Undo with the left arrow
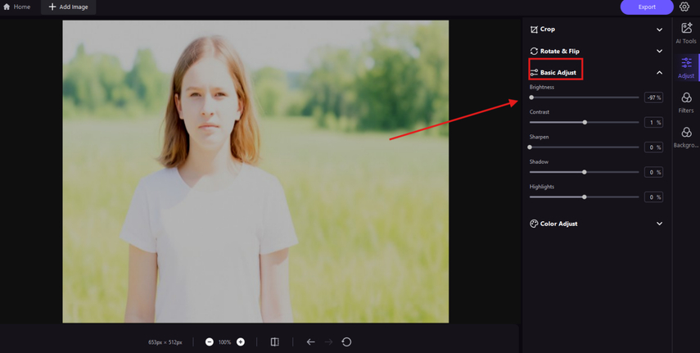700x353 pixels. pos(311,342)
